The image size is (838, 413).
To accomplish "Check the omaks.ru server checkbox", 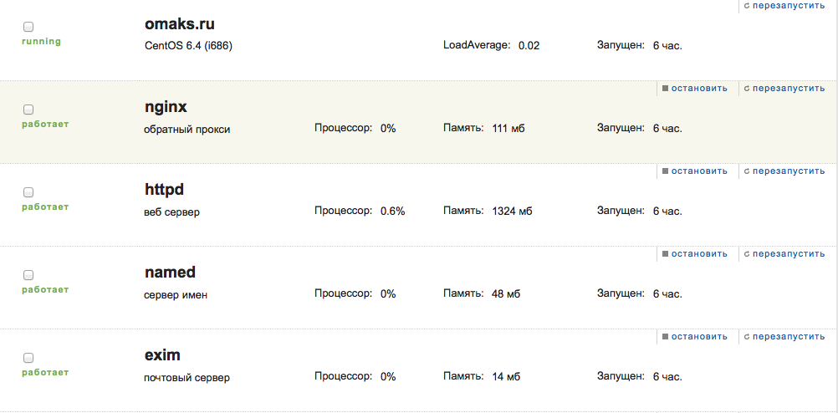I will [x=28, y=27].
